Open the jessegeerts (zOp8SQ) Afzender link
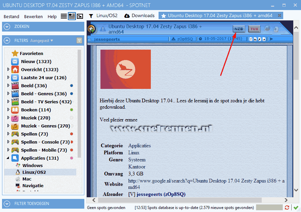Viewport: 301px width, 212px height. click(161, 194)
